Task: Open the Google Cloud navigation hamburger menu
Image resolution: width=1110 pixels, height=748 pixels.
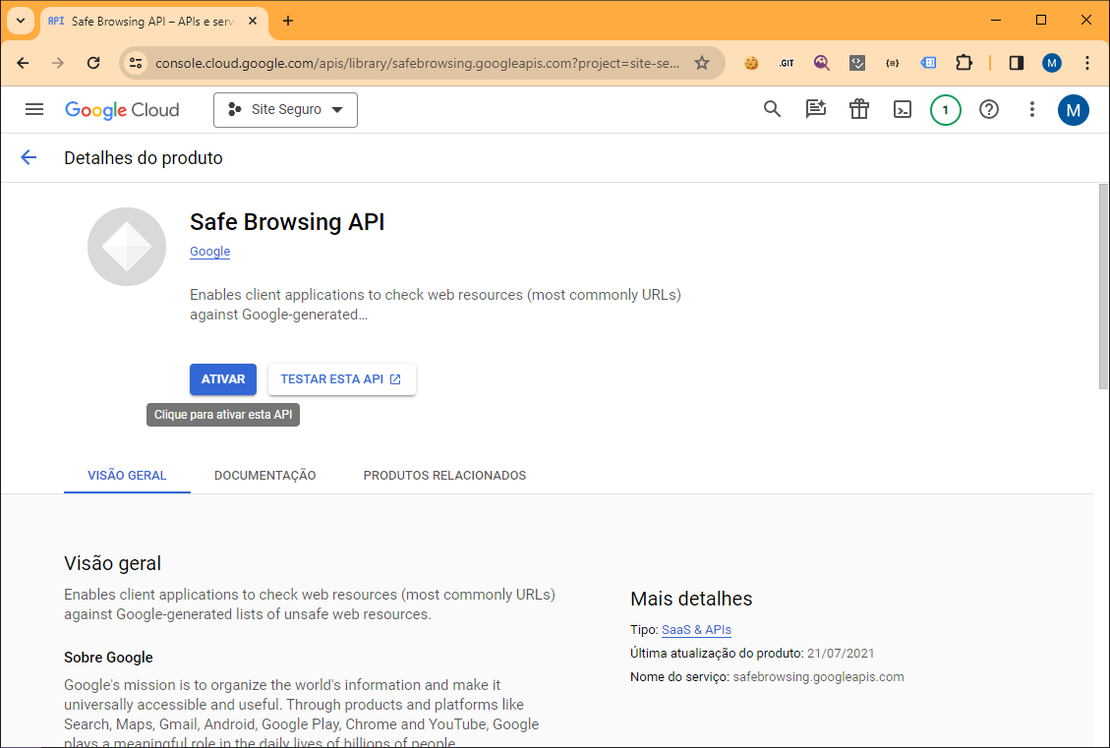Action: 34,110
